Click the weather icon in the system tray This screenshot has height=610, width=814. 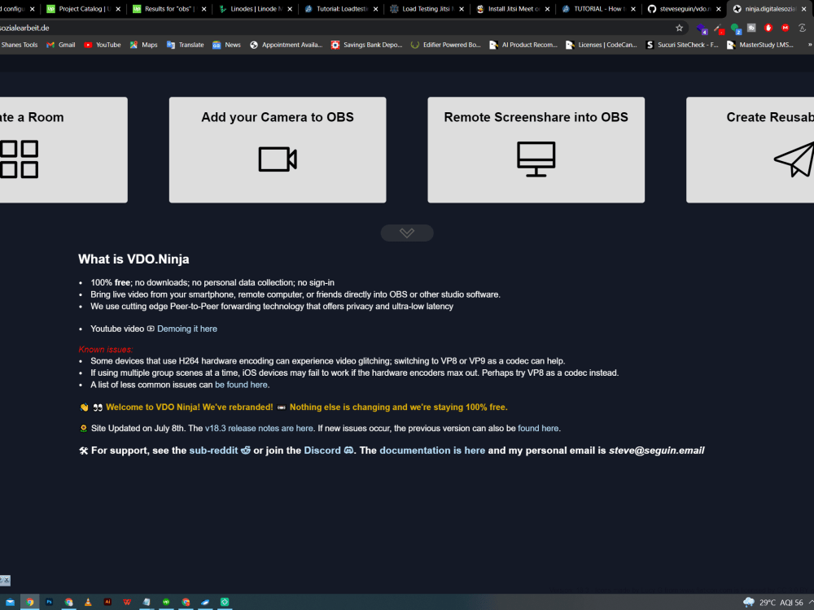pyautogui.click(x=748, y=601)
